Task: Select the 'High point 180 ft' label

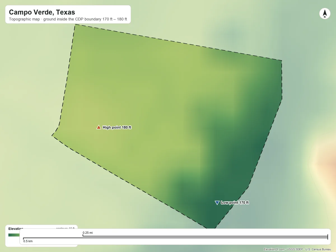Action: (117, 127)
